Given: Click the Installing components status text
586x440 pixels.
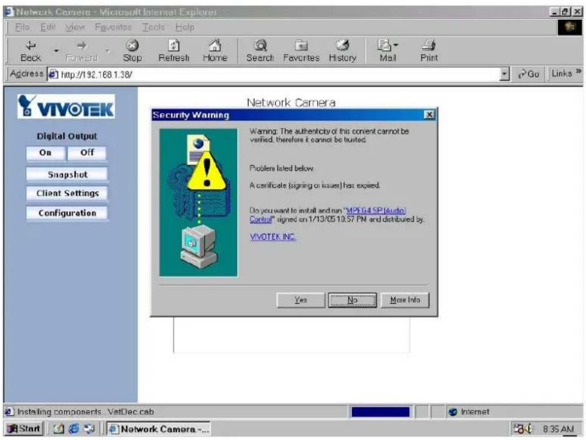Looking at the screenshot, I should click(85, 412).
